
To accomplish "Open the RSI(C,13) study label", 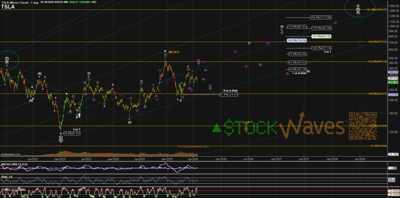I will click(6, 176).
